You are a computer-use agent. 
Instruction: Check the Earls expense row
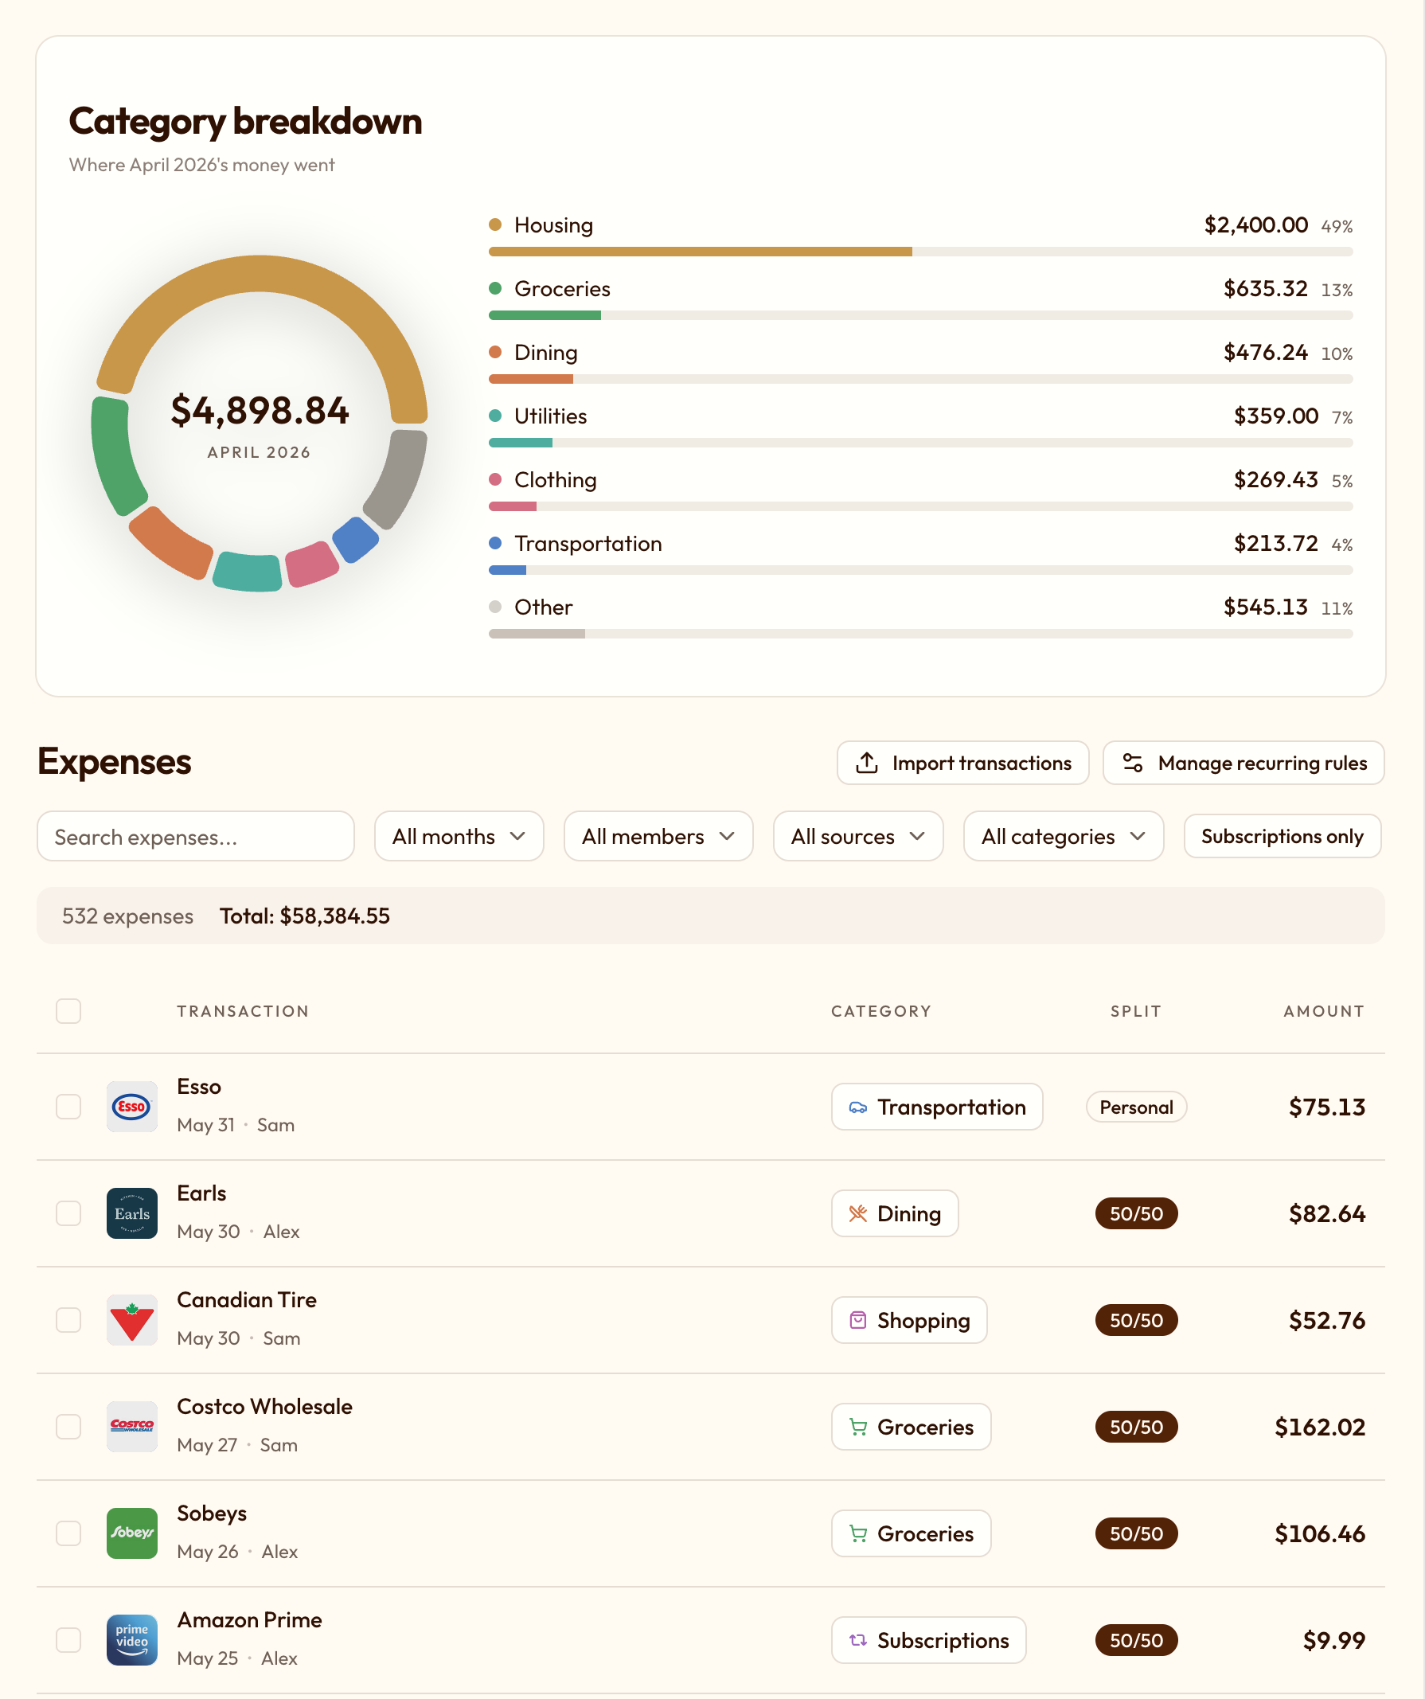(68, 1213)
